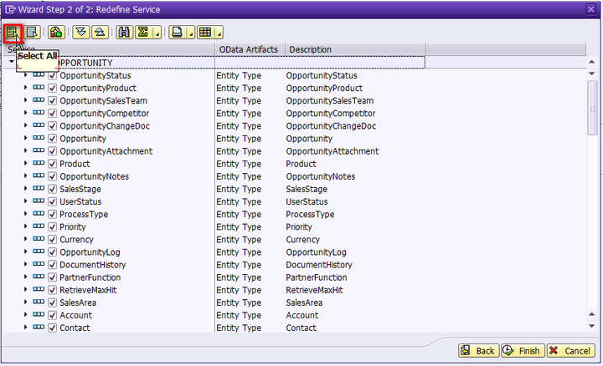Select the SalesArea tree item

click(78, 302)
